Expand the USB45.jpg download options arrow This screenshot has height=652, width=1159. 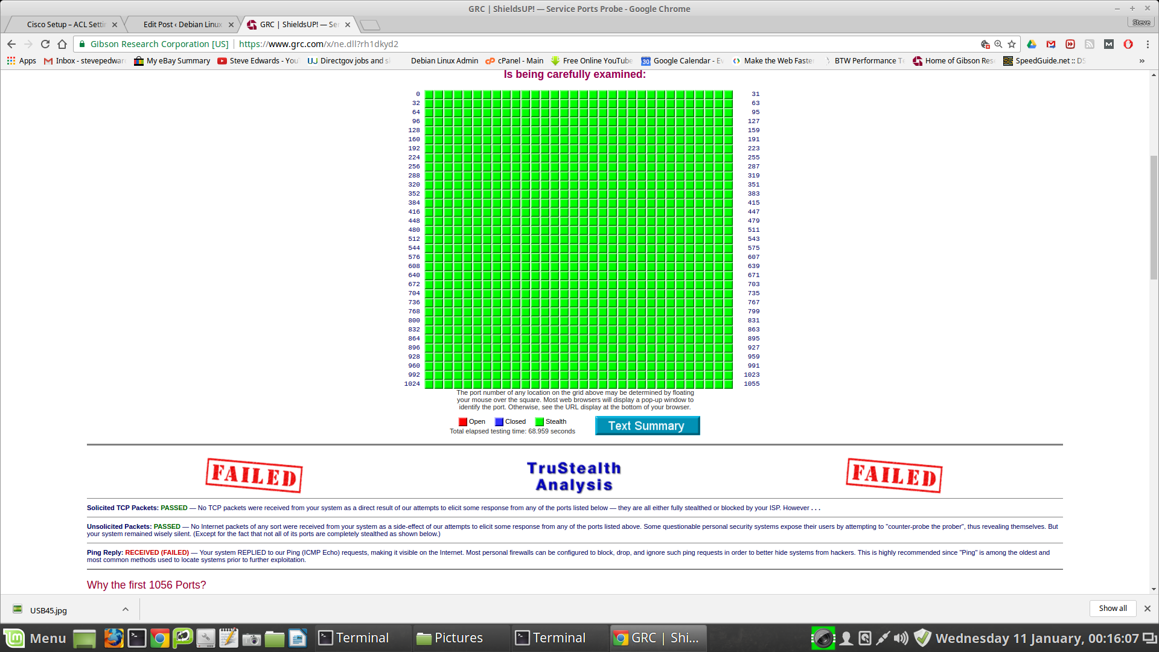click(126, 609)
